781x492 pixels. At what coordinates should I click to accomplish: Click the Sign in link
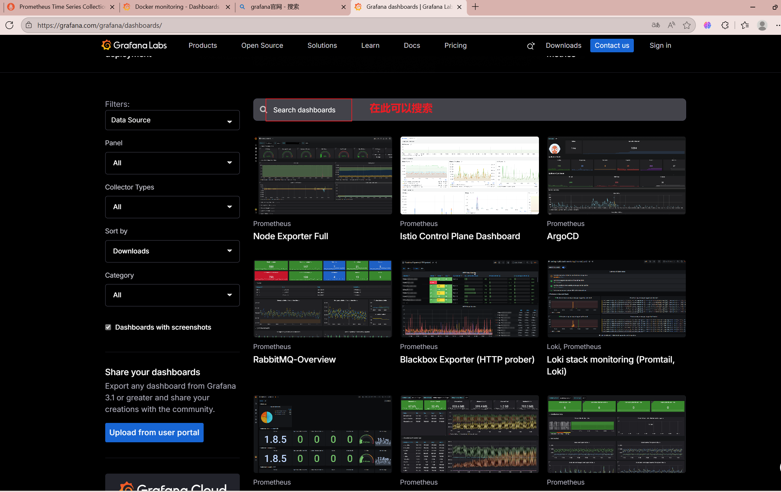pos(660,46)
